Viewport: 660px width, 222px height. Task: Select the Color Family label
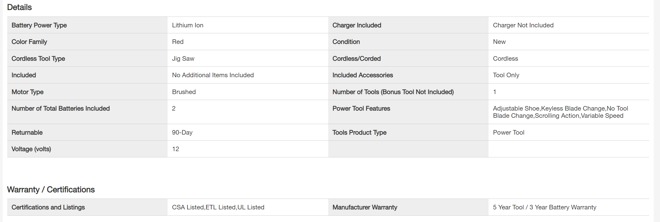29,42
